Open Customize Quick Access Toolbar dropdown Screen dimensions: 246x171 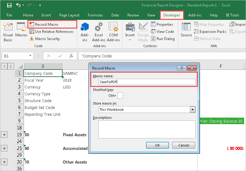coord(40,5)
